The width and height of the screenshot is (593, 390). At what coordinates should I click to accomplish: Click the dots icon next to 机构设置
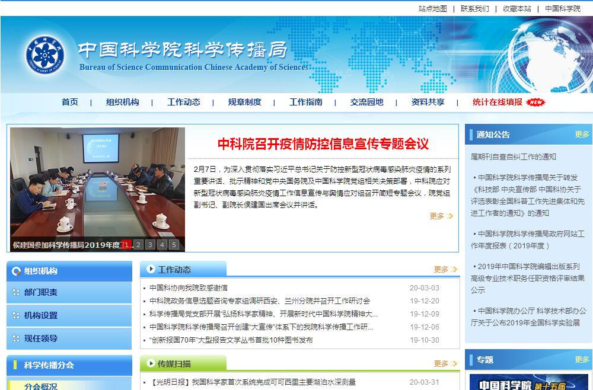pos(16,315)
